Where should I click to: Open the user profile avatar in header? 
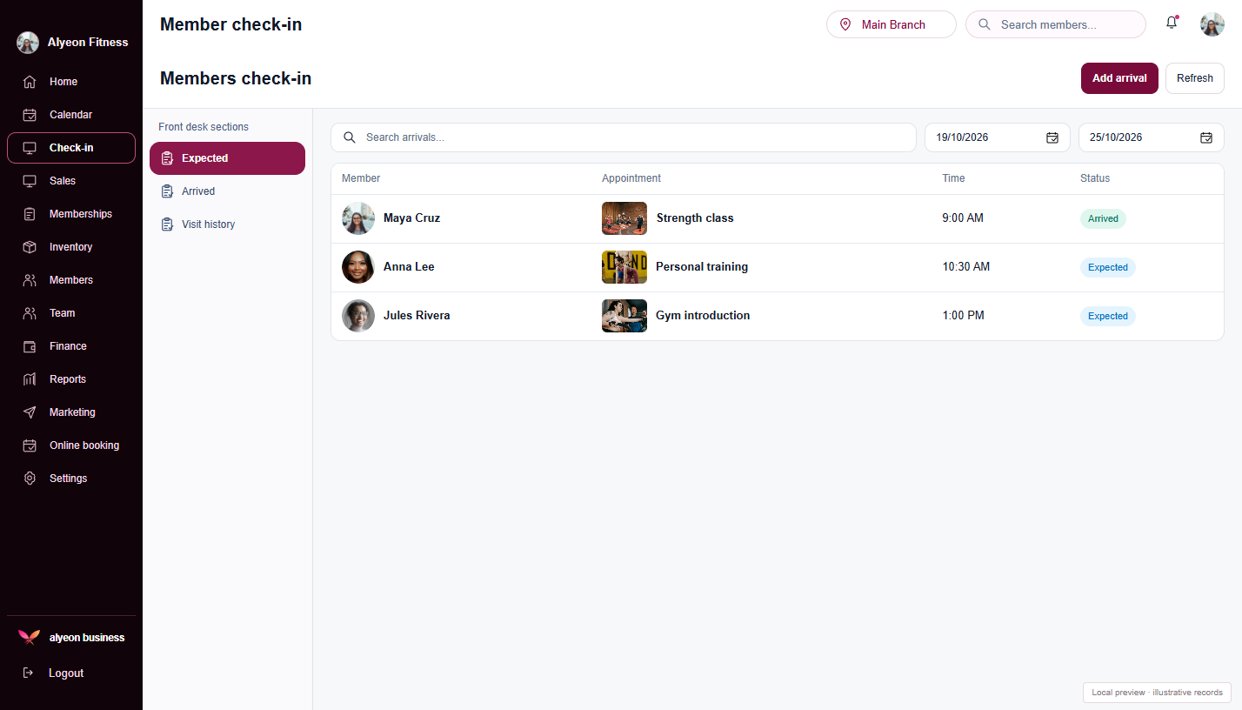tap(1212, 24)
